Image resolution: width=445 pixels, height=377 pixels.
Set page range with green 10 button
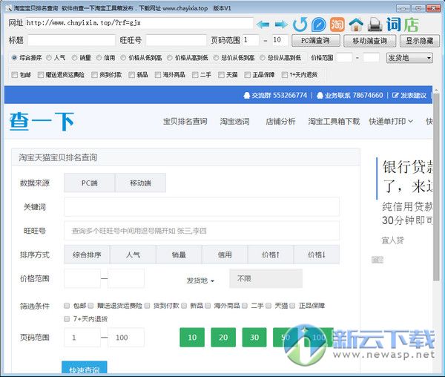192,337
